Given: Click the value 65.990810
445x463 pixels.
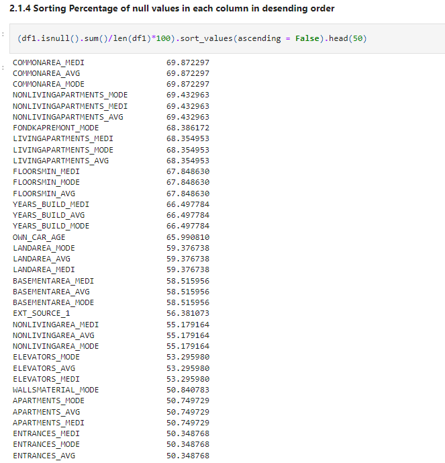Looking at the screenshot, I should [x=188, y=237].
